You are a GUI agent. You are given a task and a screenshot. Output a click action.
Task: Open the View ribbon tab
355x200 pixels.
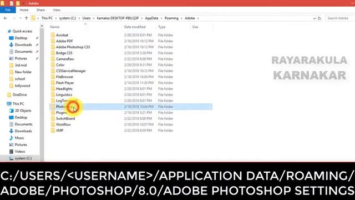(x=57, y=10)
